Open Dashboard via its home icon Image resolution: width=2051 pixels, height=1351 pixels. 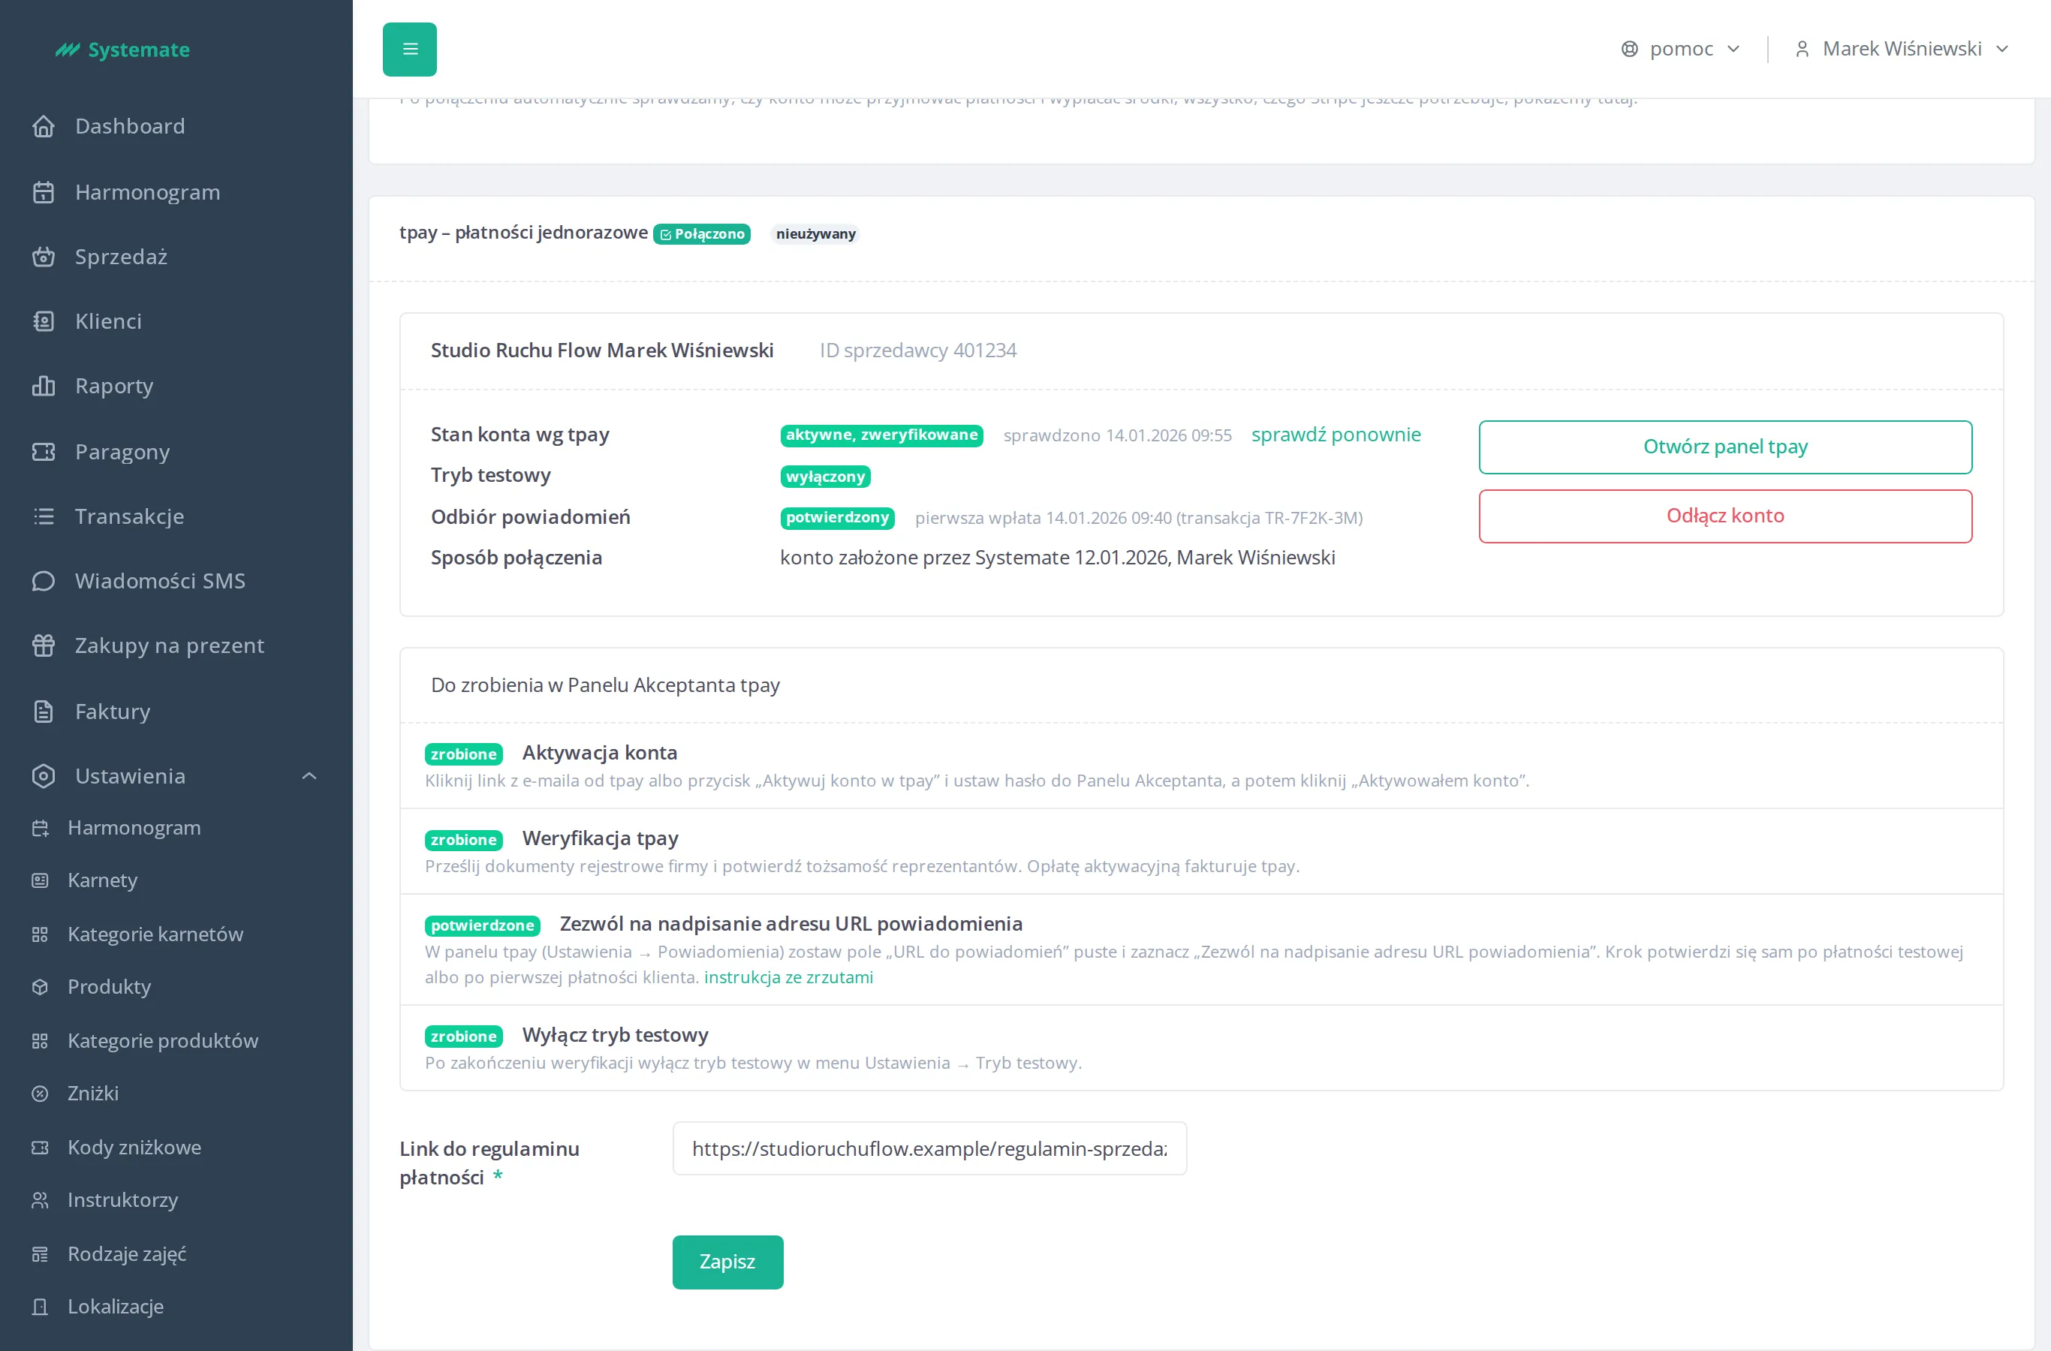click(x=43, y=127)
